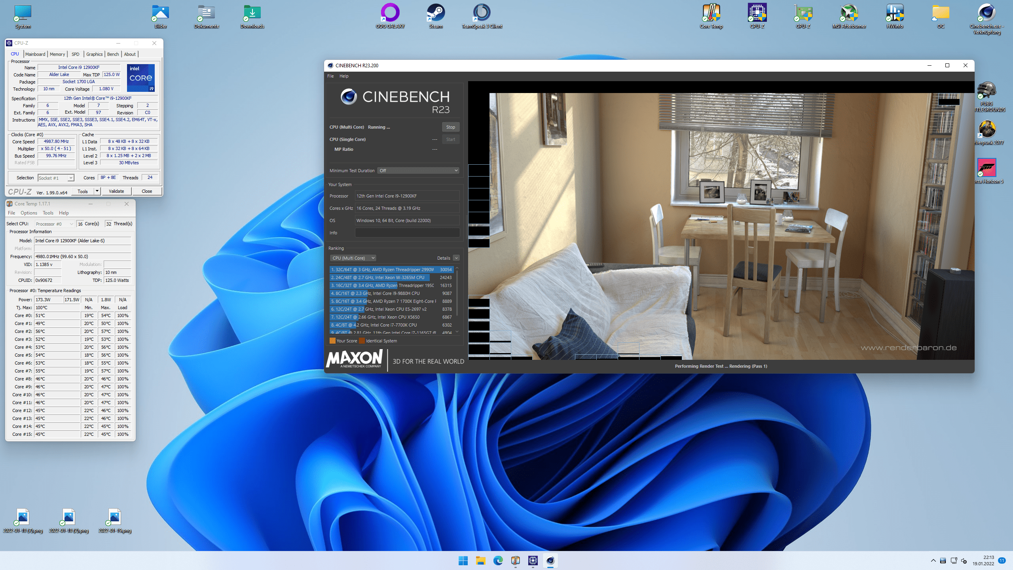Screen dimensions: 1013x570
Task: Click the ranking list scrollbar
Action: point(457,293)
